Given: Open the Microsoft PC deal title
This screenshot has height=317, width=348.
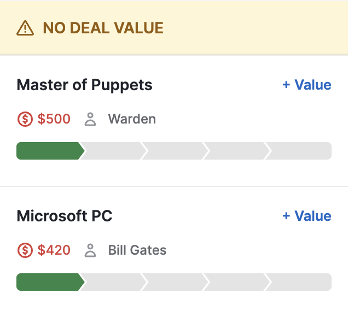Looking at the screenshot, I should [65, 216].
